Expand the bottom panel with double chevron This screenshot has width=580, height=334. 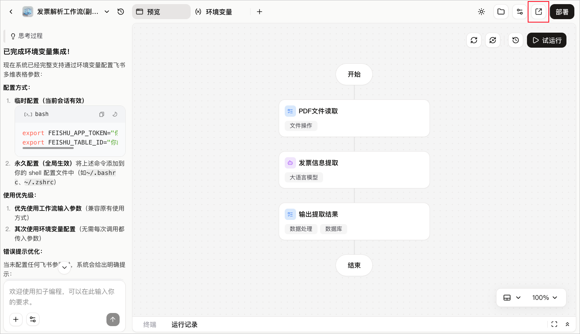[568, 324]
